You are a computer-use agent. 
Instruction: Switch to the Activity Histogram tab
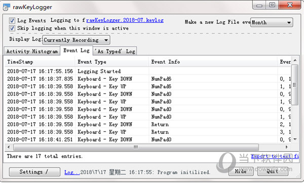point(32,51)
